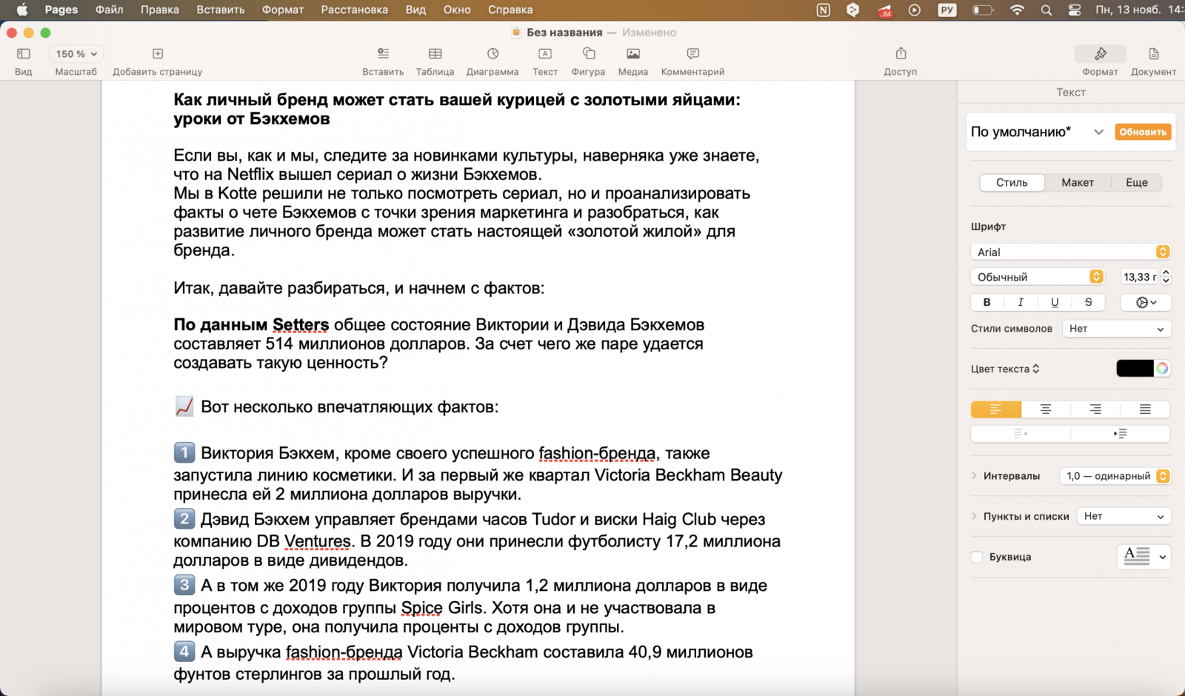Justify the text alignment
Viewport: 1185px width, 696px height.
tap(1145, 409)
